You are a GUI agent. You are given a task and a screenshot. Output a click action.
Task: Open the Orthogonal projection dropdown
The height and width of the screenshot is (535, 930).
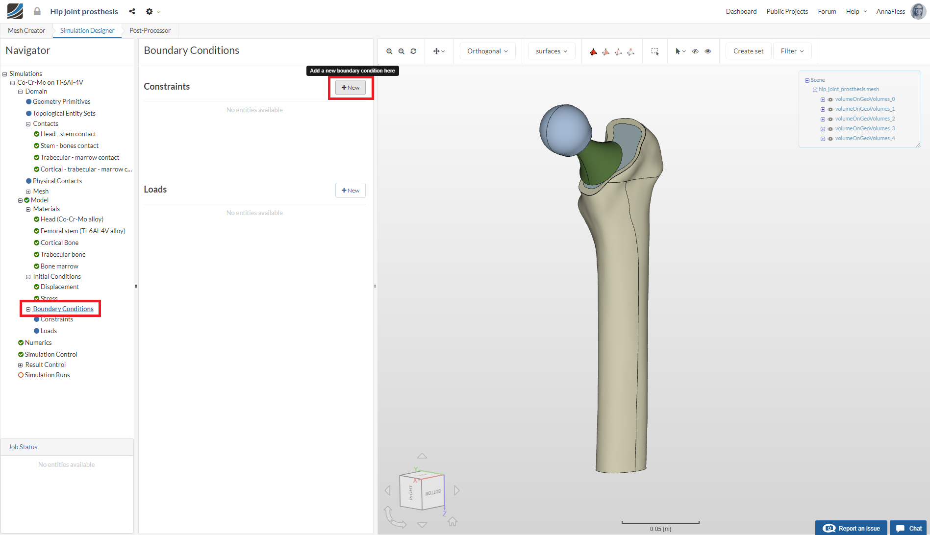[x=487, y=51]
